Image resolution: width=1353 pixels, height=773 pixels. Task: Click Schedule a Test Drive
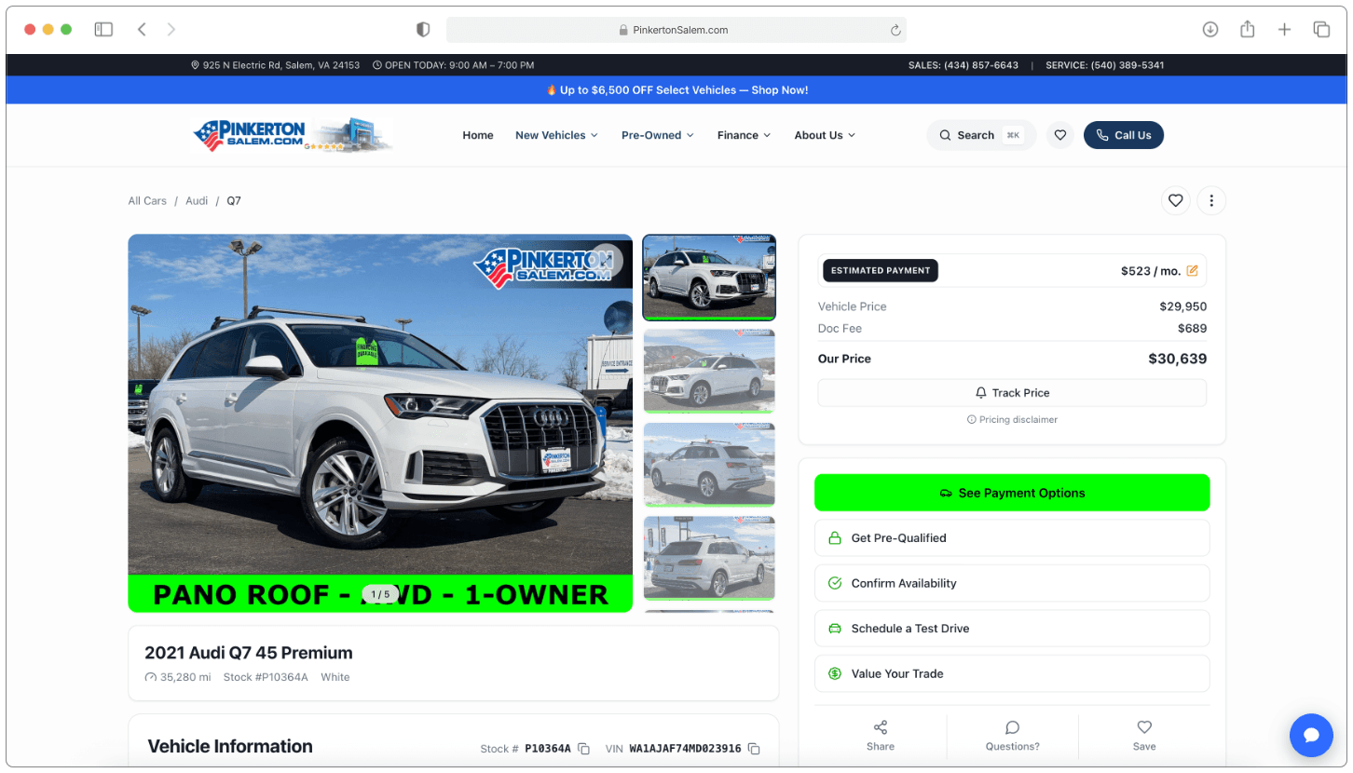(1012, 629)
